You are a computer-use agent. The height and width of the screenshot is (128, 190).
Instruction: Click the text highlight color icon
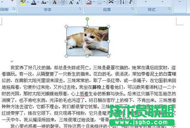pyautogui.click(x=23, y=2)
